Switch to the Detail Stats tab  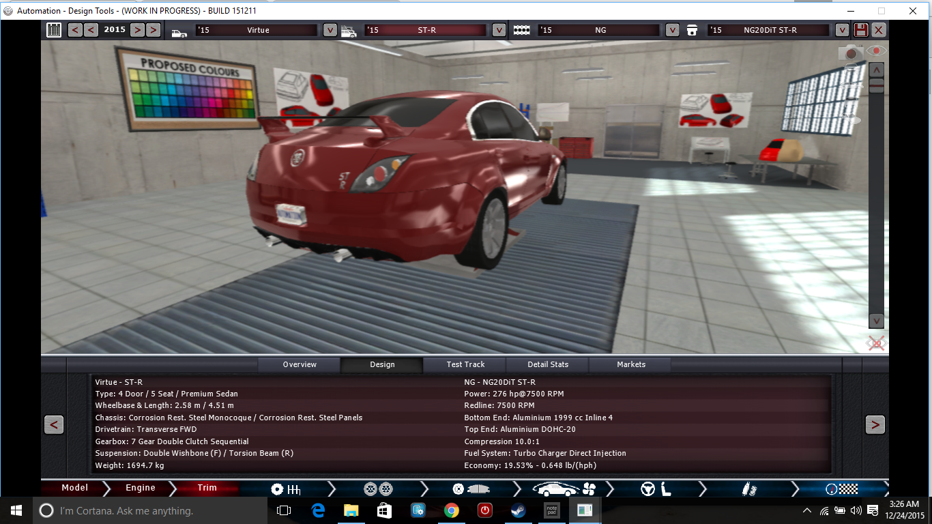548,364
